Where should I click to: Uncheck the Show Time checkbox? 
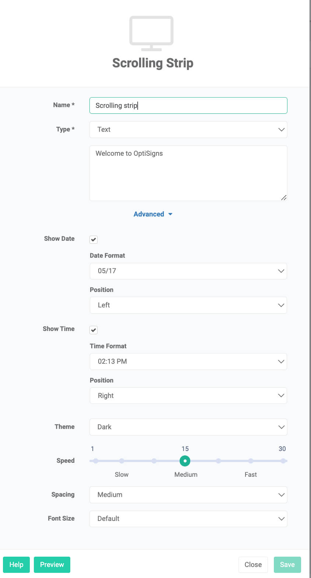pyautogui.click(x=93, y=330)
